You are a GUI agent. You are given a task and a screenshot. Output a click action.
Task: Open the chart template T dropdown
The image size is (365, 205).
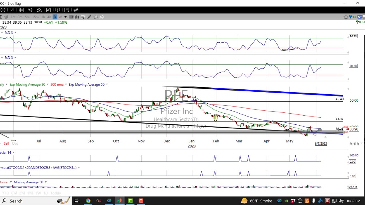[71, 17]
